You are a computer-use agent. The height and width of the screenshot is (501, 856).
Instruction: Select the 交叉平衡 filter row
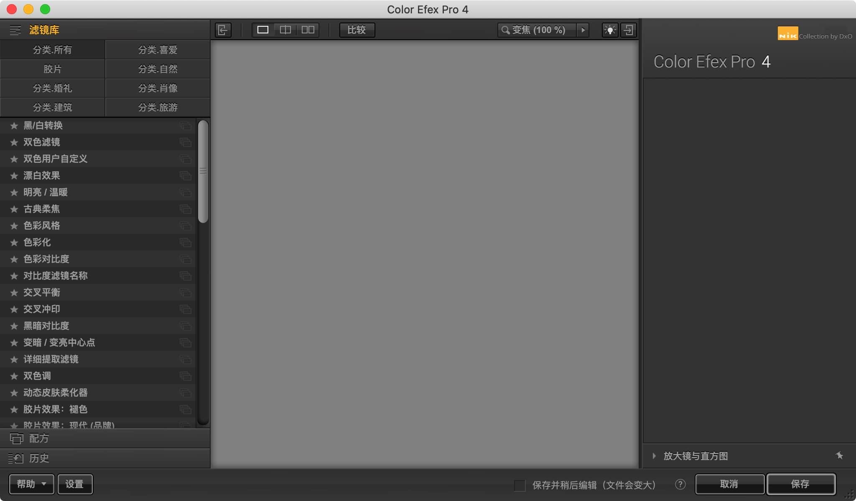[x=98, y=292]
